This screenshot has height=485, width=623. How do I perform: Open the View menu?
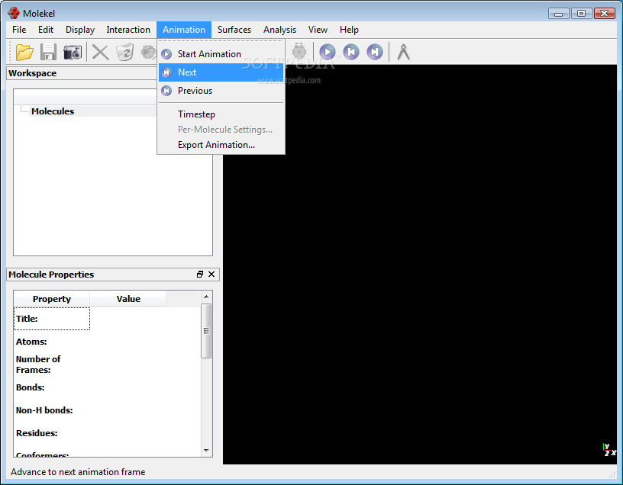(x=318, y=30)
